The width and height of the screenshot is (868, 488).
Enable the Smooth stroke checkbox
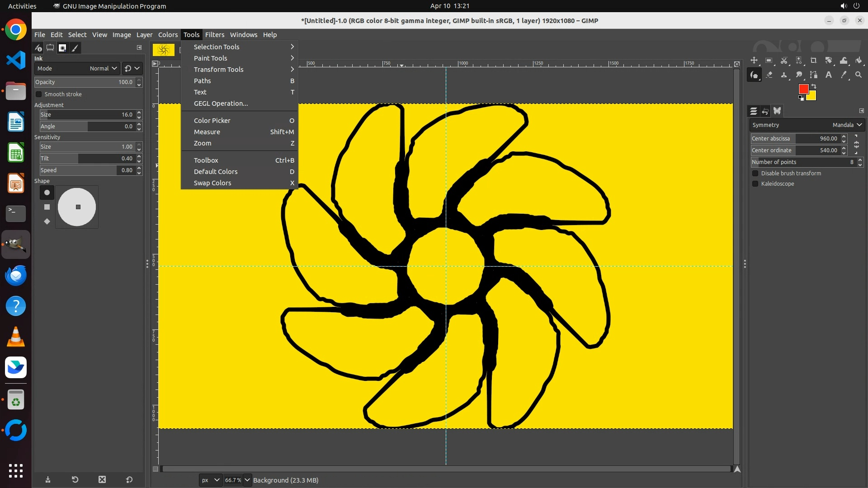click(39, 94)
